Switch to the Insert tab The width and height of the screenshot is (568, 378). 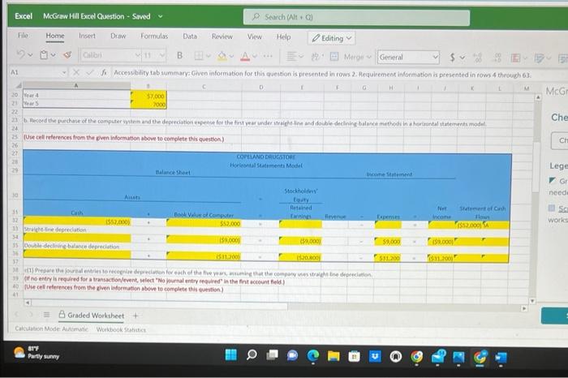point(87,36)
